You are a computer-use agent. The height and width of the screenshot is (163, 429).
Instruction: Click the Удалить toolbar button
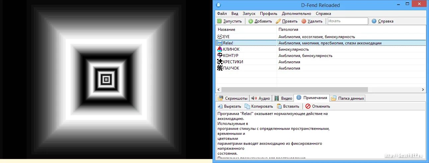point(312,21)
